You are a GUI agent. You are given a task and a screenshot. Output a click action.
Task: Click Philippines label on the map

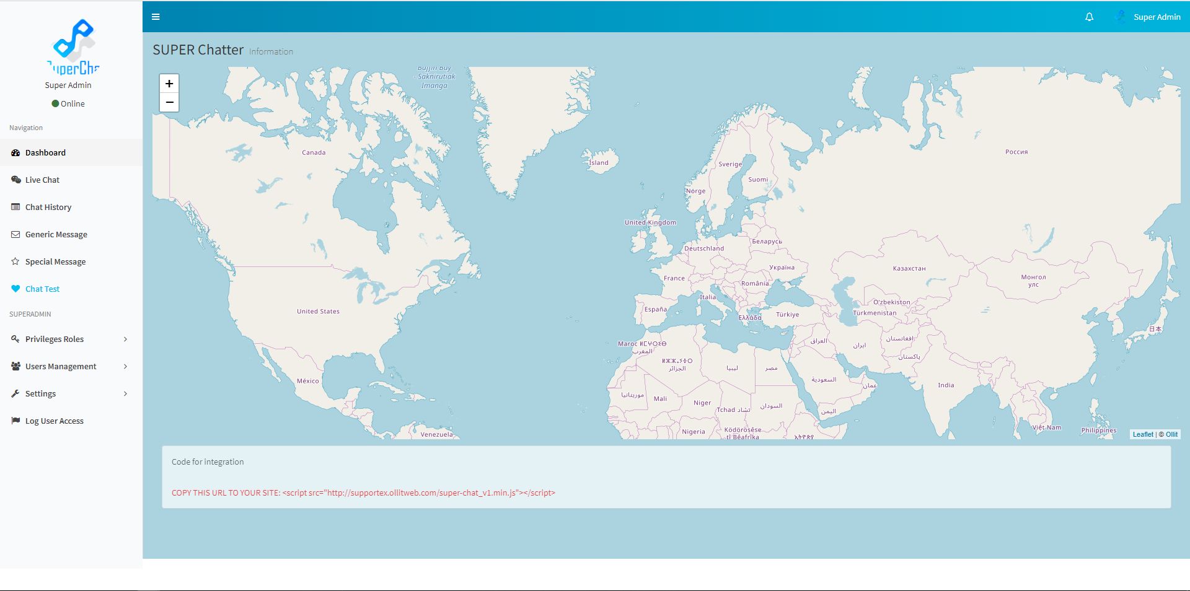pos(1099,430)
